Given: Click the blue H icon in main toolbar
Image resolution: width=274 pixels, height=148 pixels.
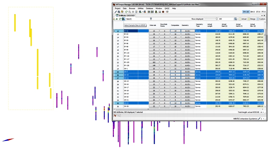Looking at the screenshot, I should point(149,12).
